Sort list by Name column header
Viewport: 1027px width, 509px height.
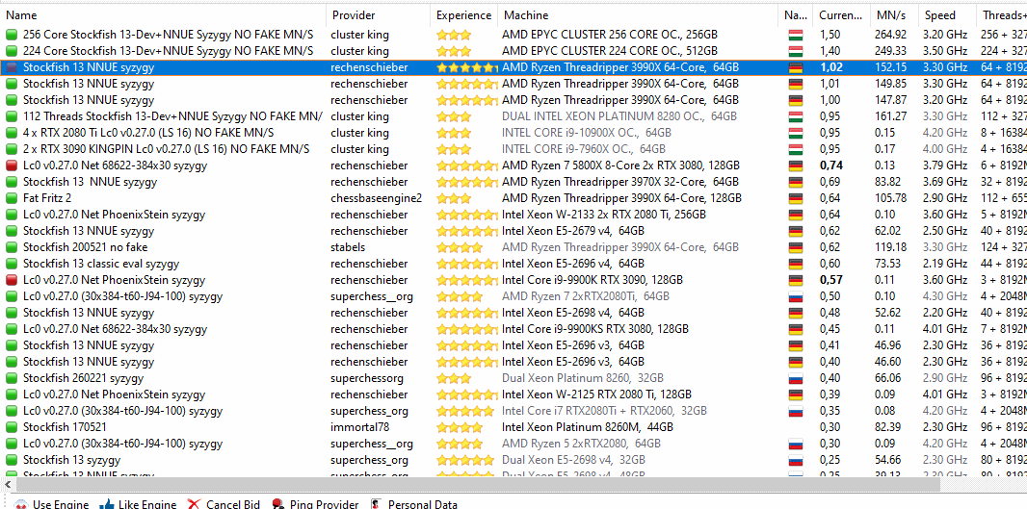tap(164, 15)
